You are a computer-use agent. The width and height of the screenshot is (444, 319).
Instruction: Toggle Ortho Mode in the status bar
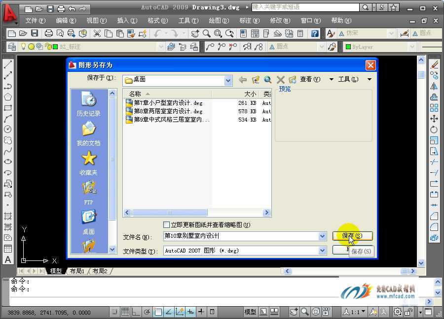[x=136, y=312]
